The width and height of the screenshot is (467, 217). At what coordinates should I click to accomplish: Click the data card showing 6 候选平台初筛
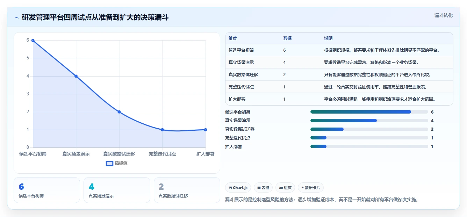tap(47, 190)
